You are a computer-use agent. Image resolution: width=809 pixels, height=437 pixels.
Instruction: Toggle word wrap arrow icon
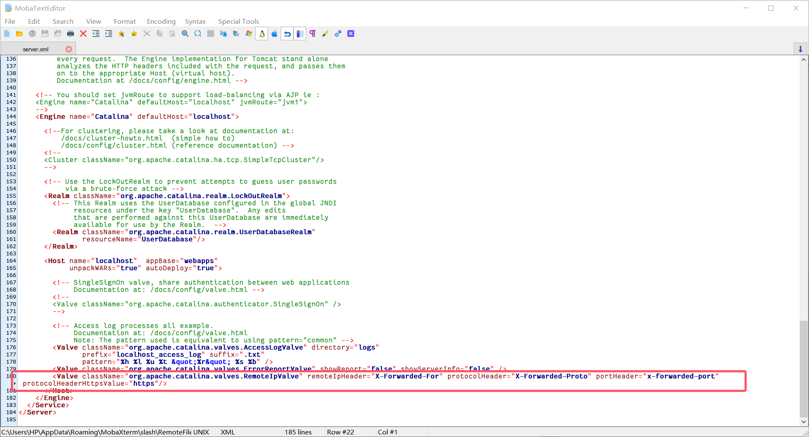pos(288,34)
